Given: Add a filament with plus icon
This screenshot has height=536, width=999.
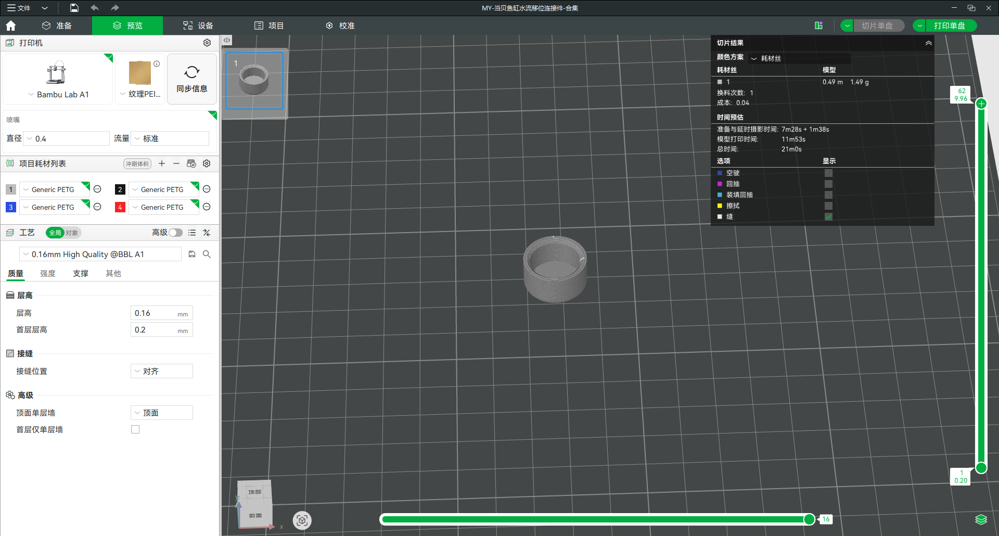Looking at the screenshot, I should (x=162, y=163).
